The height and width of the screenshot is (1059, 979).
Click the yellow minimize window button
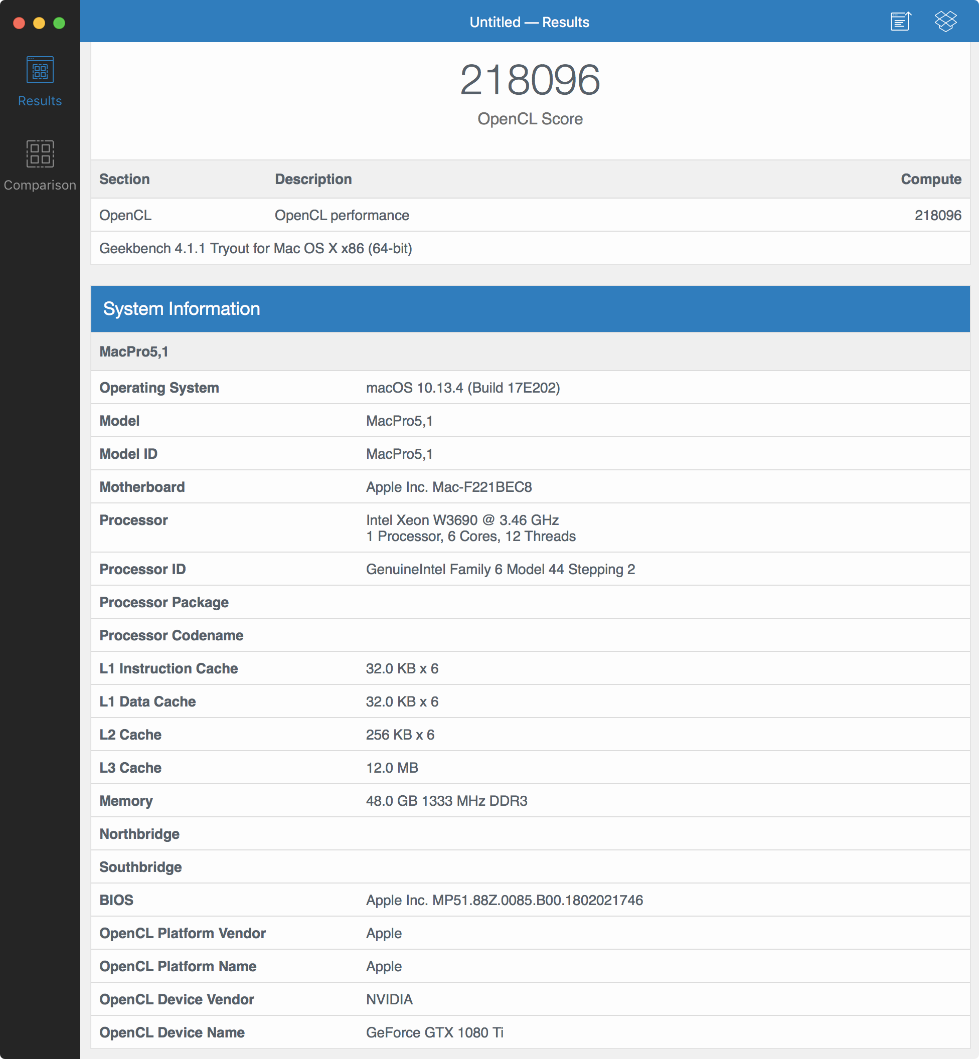39,23
